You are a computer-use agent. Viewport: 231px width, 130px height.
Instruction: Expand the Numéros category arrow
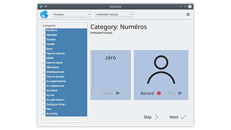[x=44, y=30]
